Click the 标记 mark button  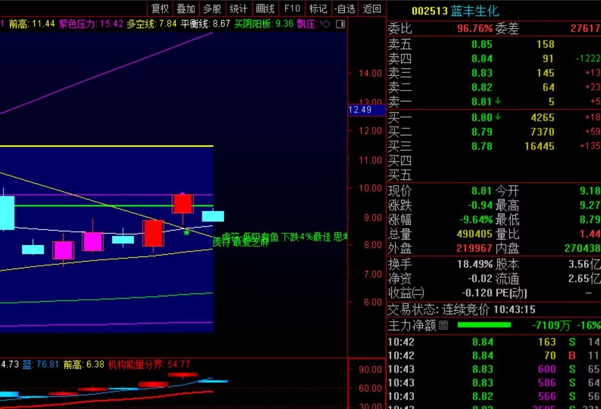[x=318, y=9]
